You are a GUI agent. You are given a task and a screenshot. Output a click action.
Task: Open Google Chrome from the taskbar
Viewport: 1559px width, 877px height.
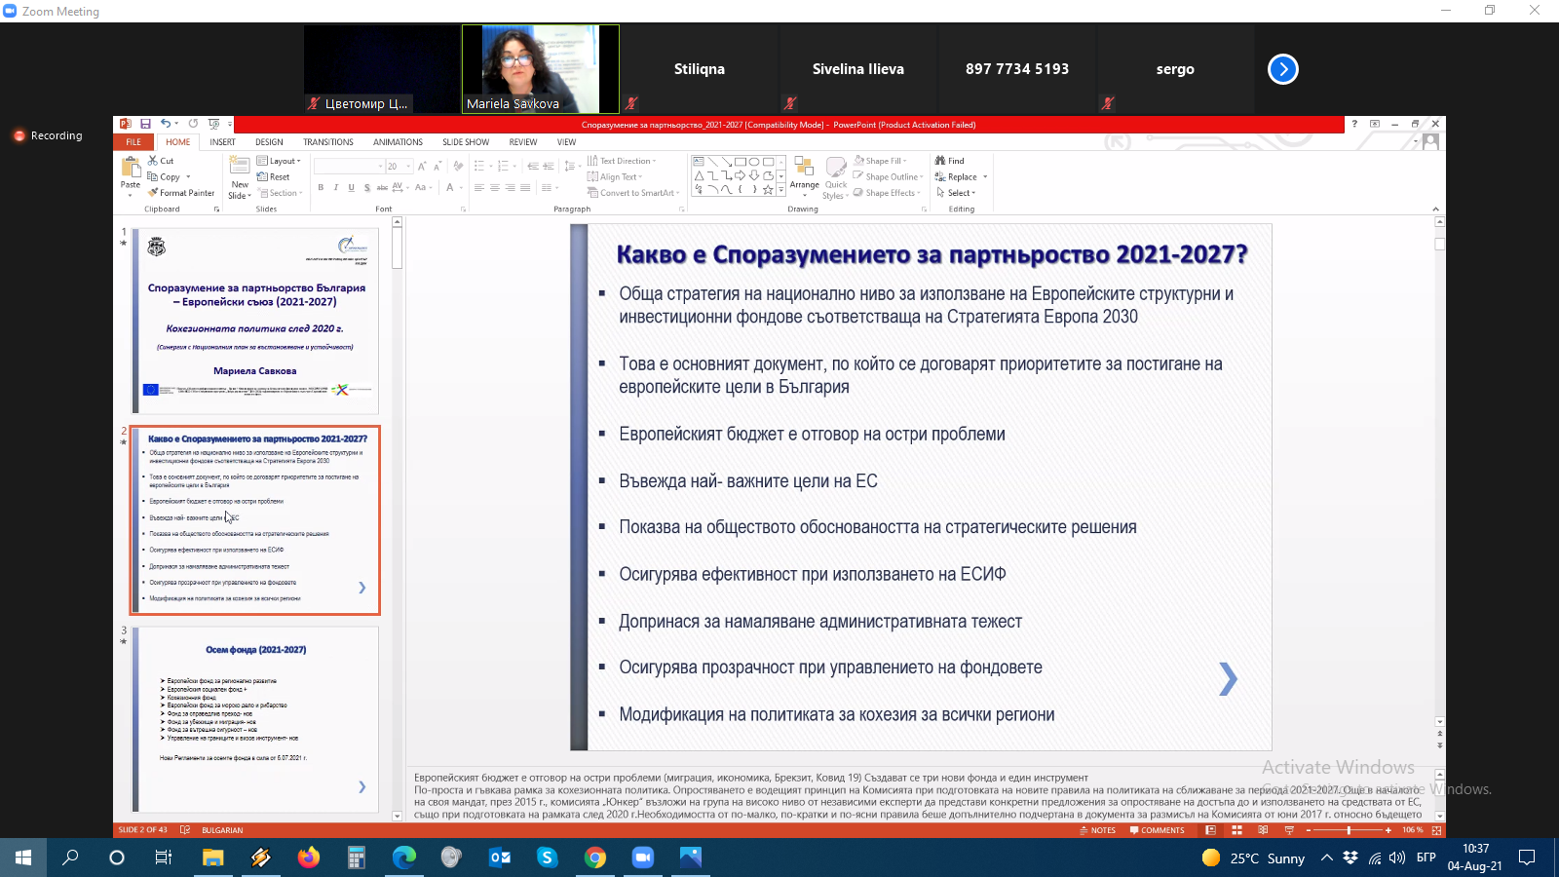[595, 858]
